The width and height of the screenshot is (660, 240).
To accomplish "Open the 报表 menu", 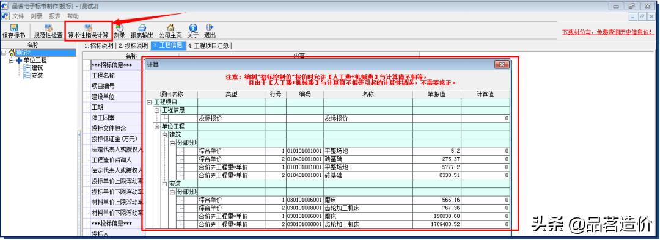I will (55, 16).
